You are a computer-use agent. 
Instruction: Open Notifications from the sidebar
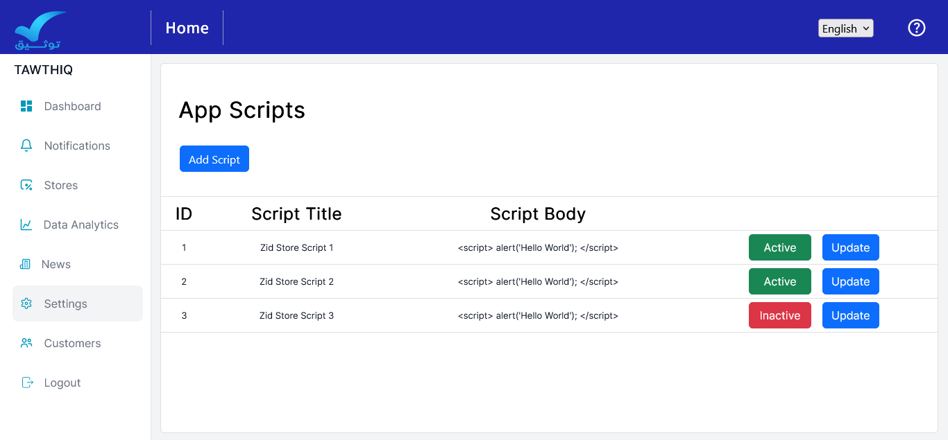coord(78,146)
